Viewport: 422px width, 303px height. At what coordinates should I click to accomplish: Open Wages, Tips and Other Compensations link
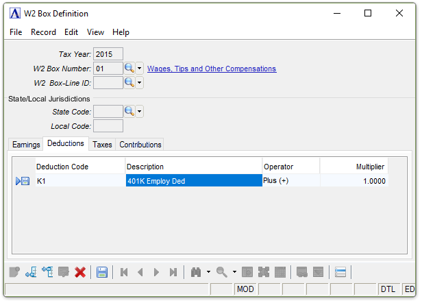[x=212, y=69]
